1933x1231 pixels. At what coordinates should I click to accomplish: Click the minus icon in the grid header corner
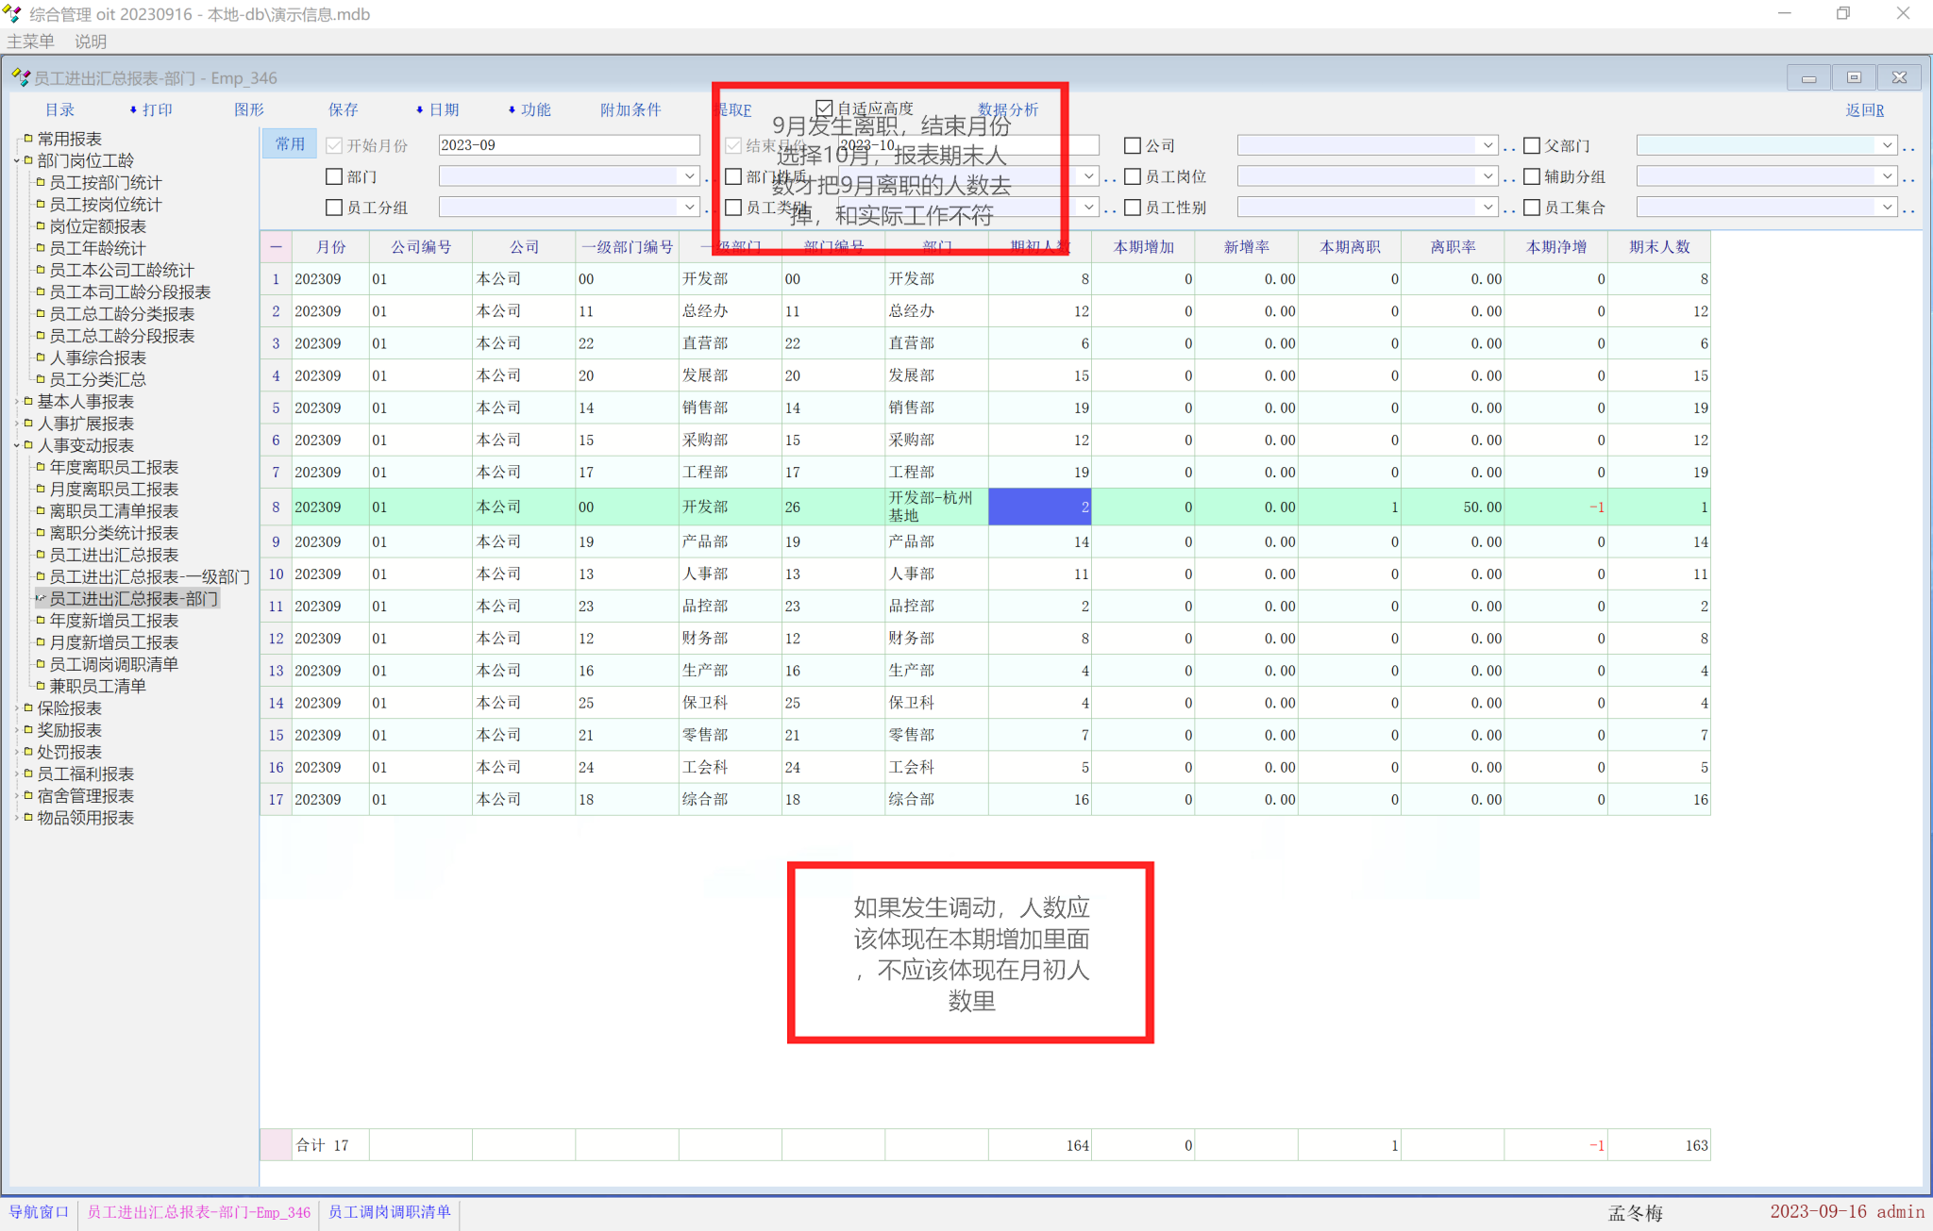276,247
